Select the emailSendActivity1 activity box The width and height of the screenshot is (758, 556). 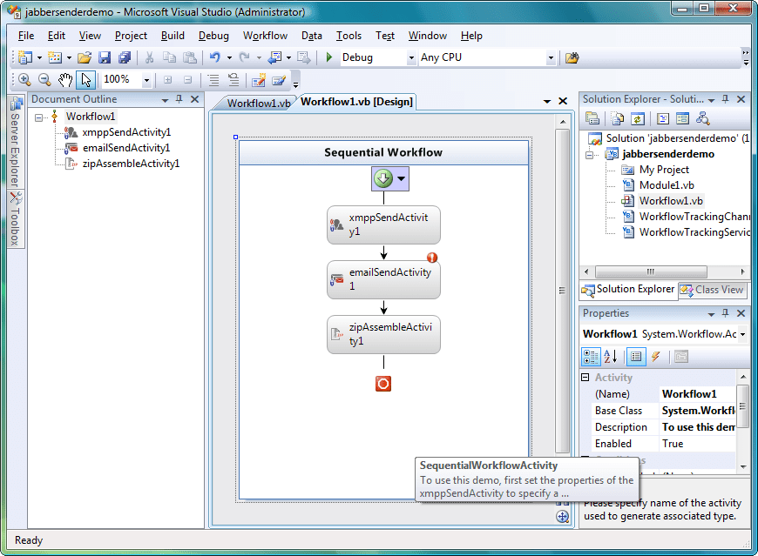tap(383, 279)
